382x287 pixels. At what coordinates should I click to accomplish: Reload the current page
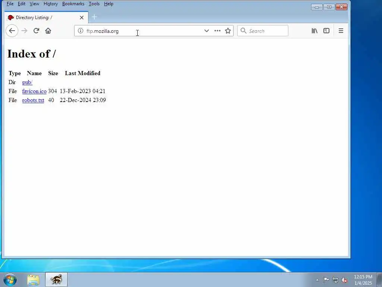[x=36, y=31]
